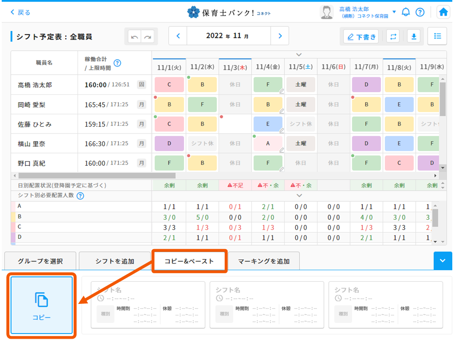
Task: Click the 戻る back link
Action: [20, 12]
